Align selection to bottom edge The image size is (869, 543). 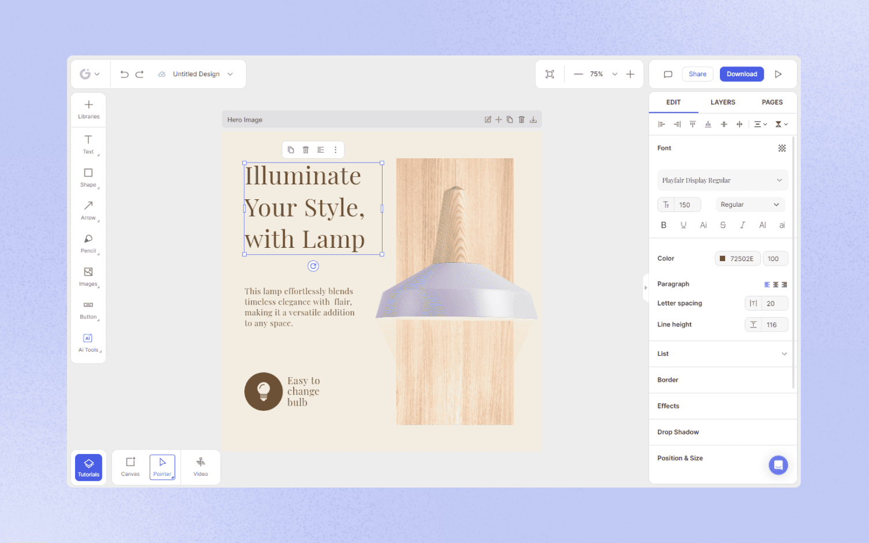pyautogui.click(x=708, y=124)
